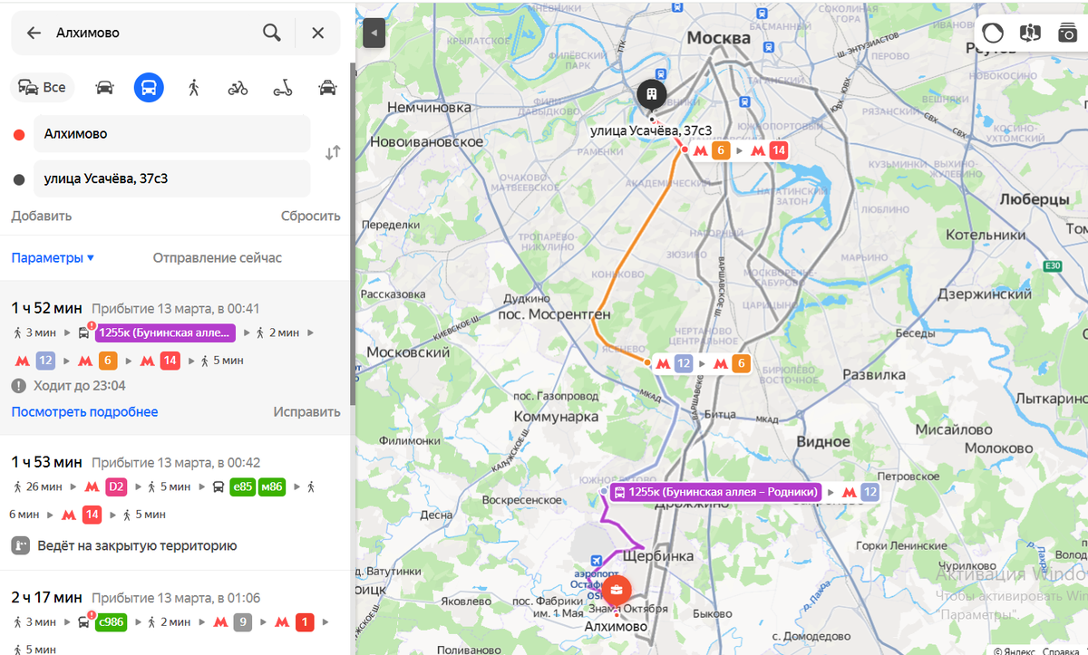Open the Справка help link
Screen dimensions: 1088x655
point(1060,650)
